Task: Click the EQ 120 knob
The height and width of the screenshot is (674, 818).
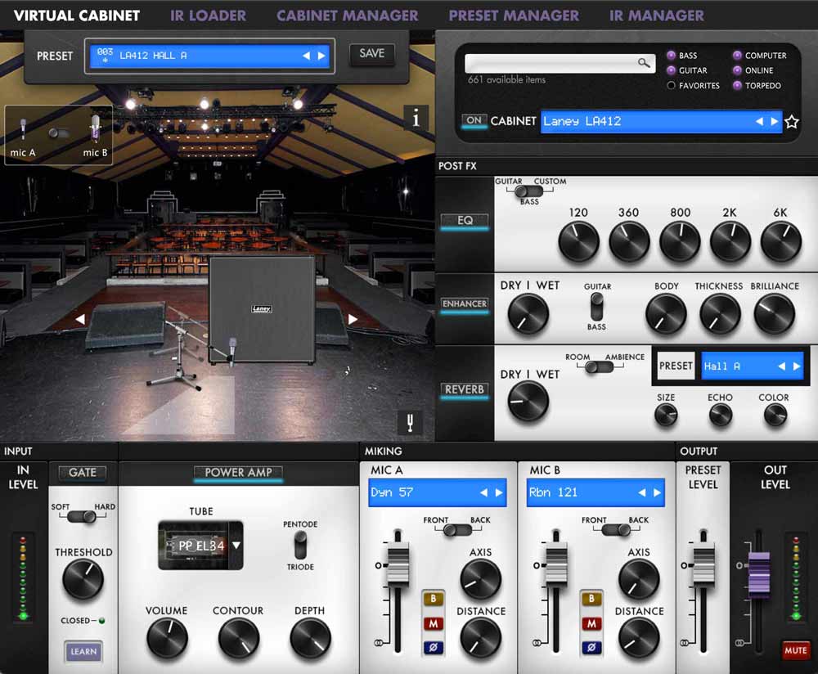Action: point(578,241)
